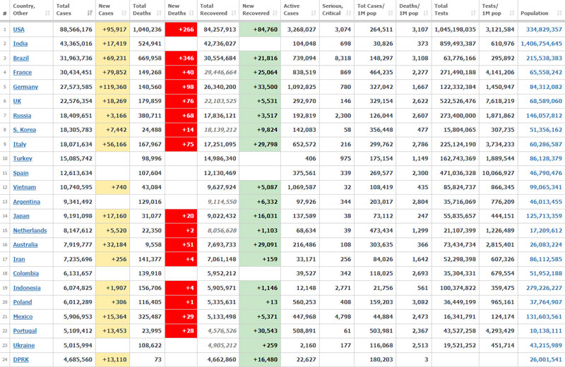Sort by the New Recovered column sort icon
The width and height of the screenshot is (565, 367).
(x=275, y=13)
